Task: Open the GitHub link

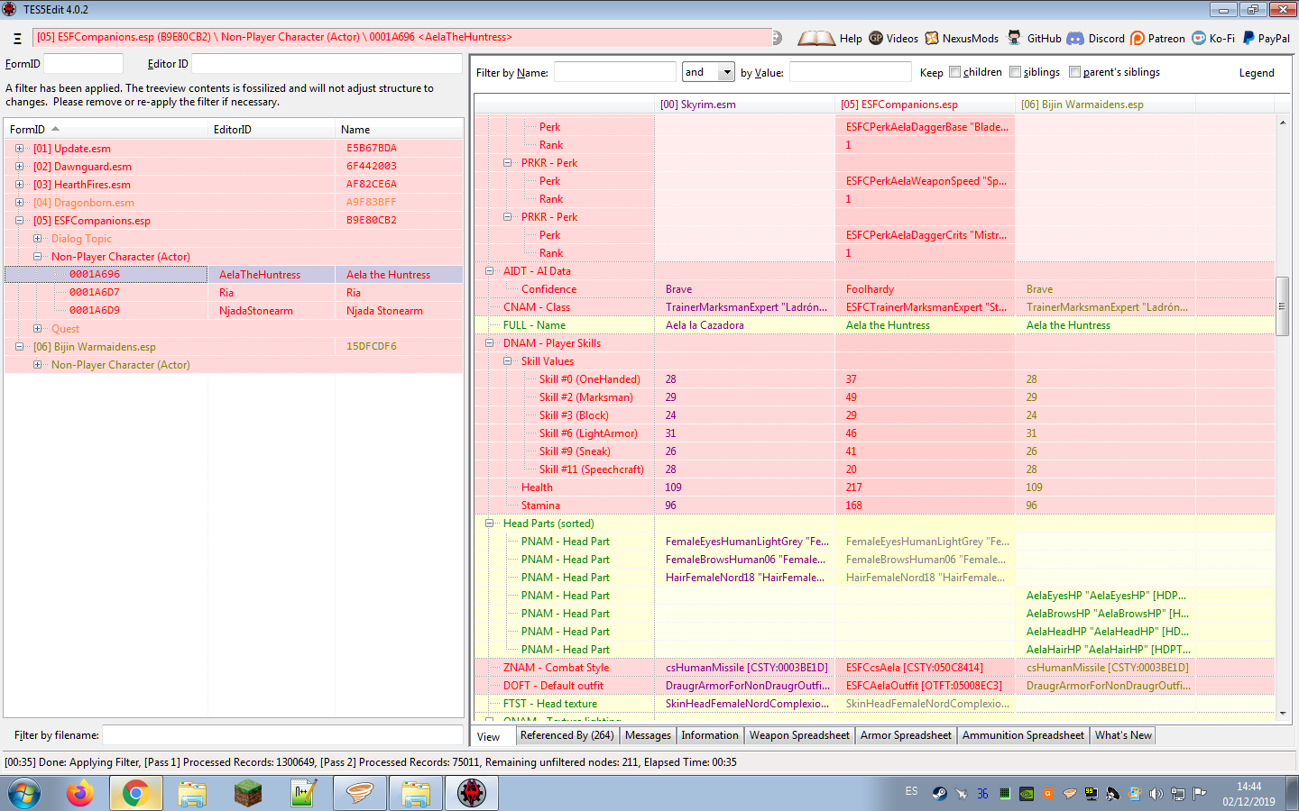Action: (x=1034, y=38)
